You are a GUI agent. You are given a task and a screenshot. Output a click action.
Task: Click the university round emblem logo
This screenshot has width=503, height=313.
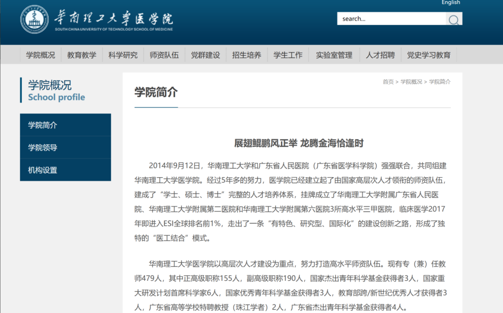[34, 19]
